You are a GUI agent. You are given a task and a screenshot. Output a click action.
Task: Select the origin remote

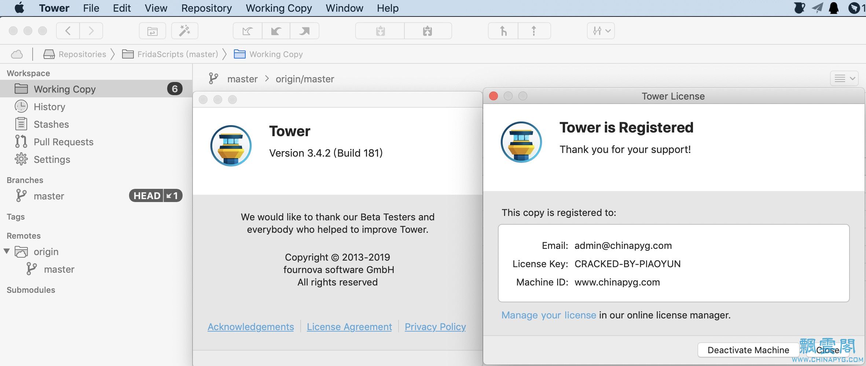point(96,251)
